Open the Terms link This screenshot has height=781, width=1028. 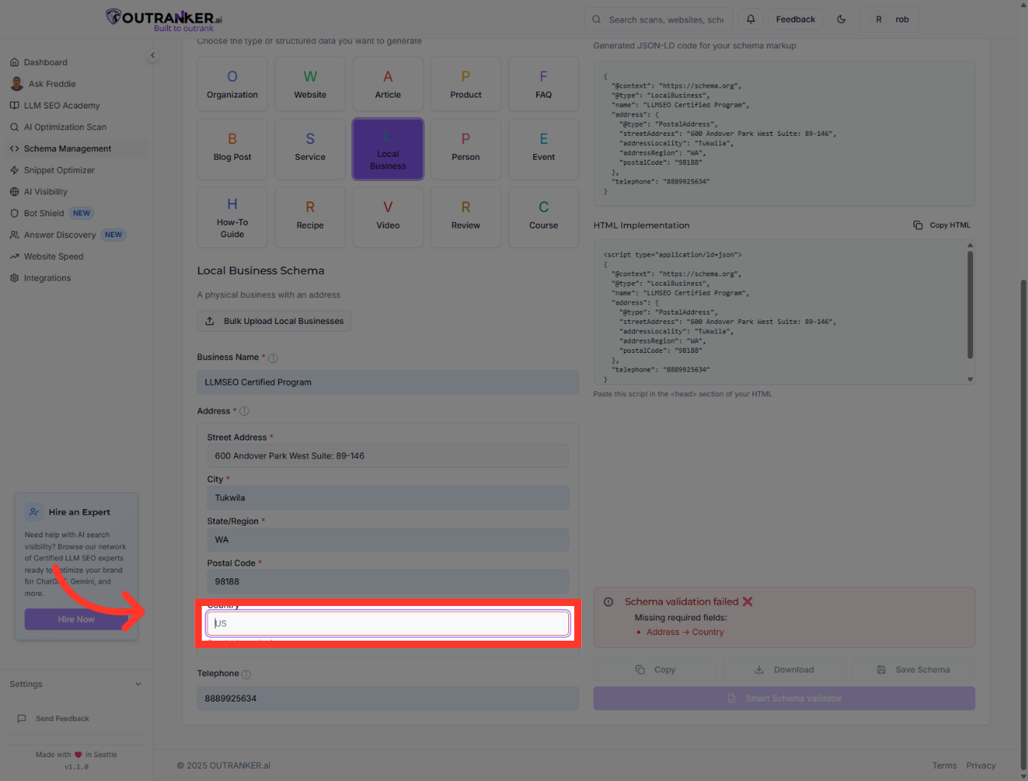tap(944, 766)
